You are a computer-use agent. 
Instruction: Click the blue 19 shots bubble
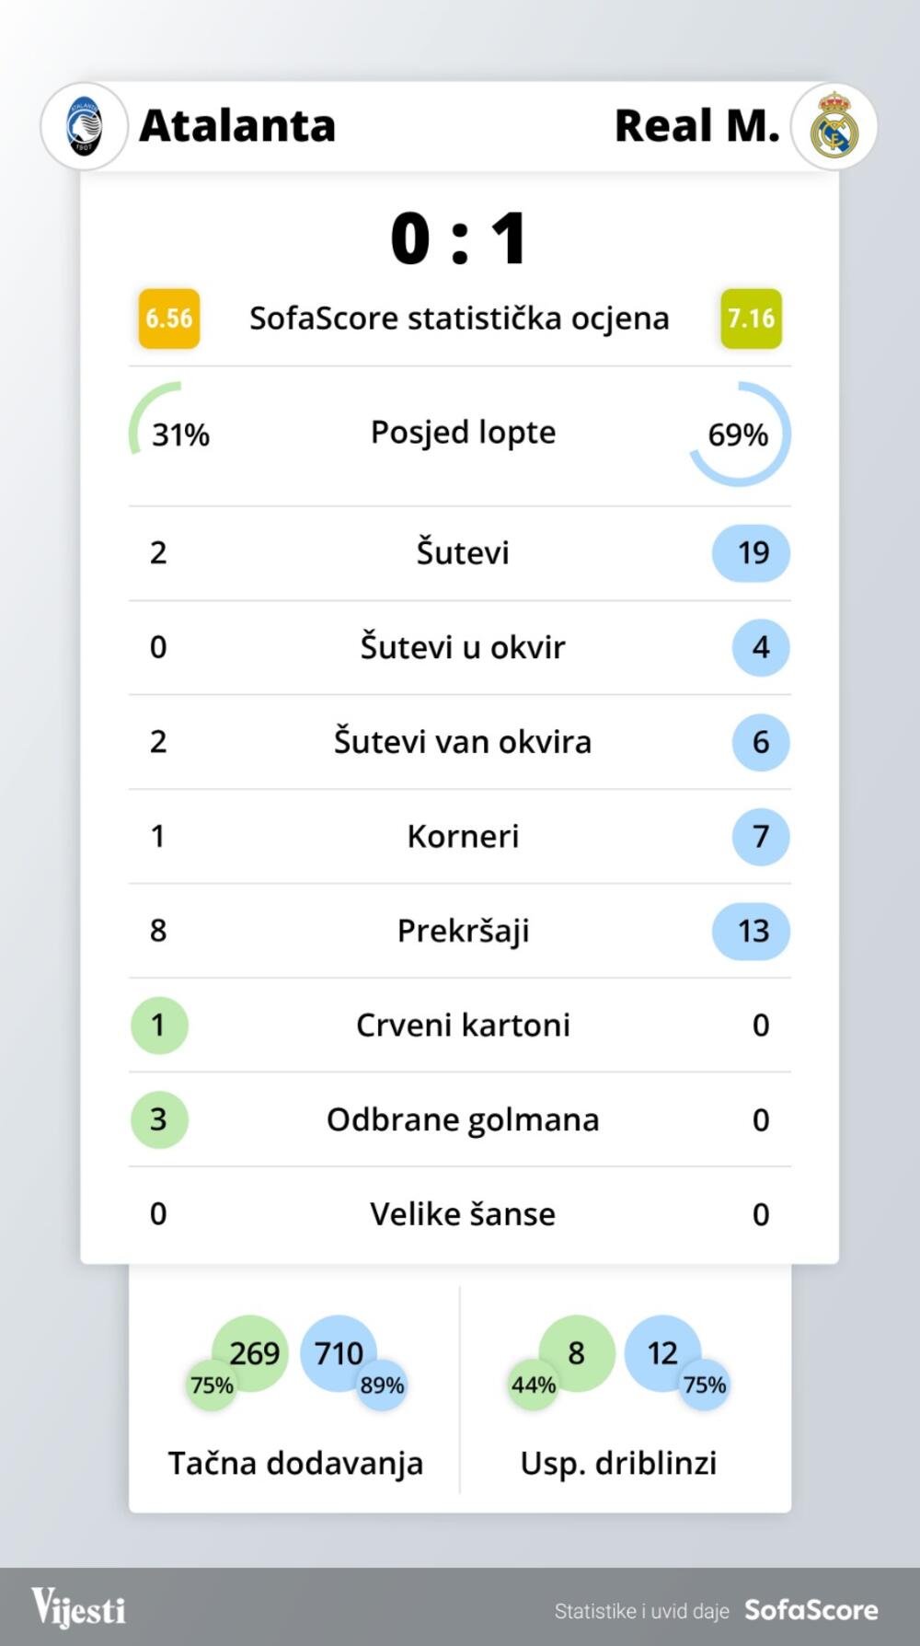pyautogui.click(x=752, y=552)
